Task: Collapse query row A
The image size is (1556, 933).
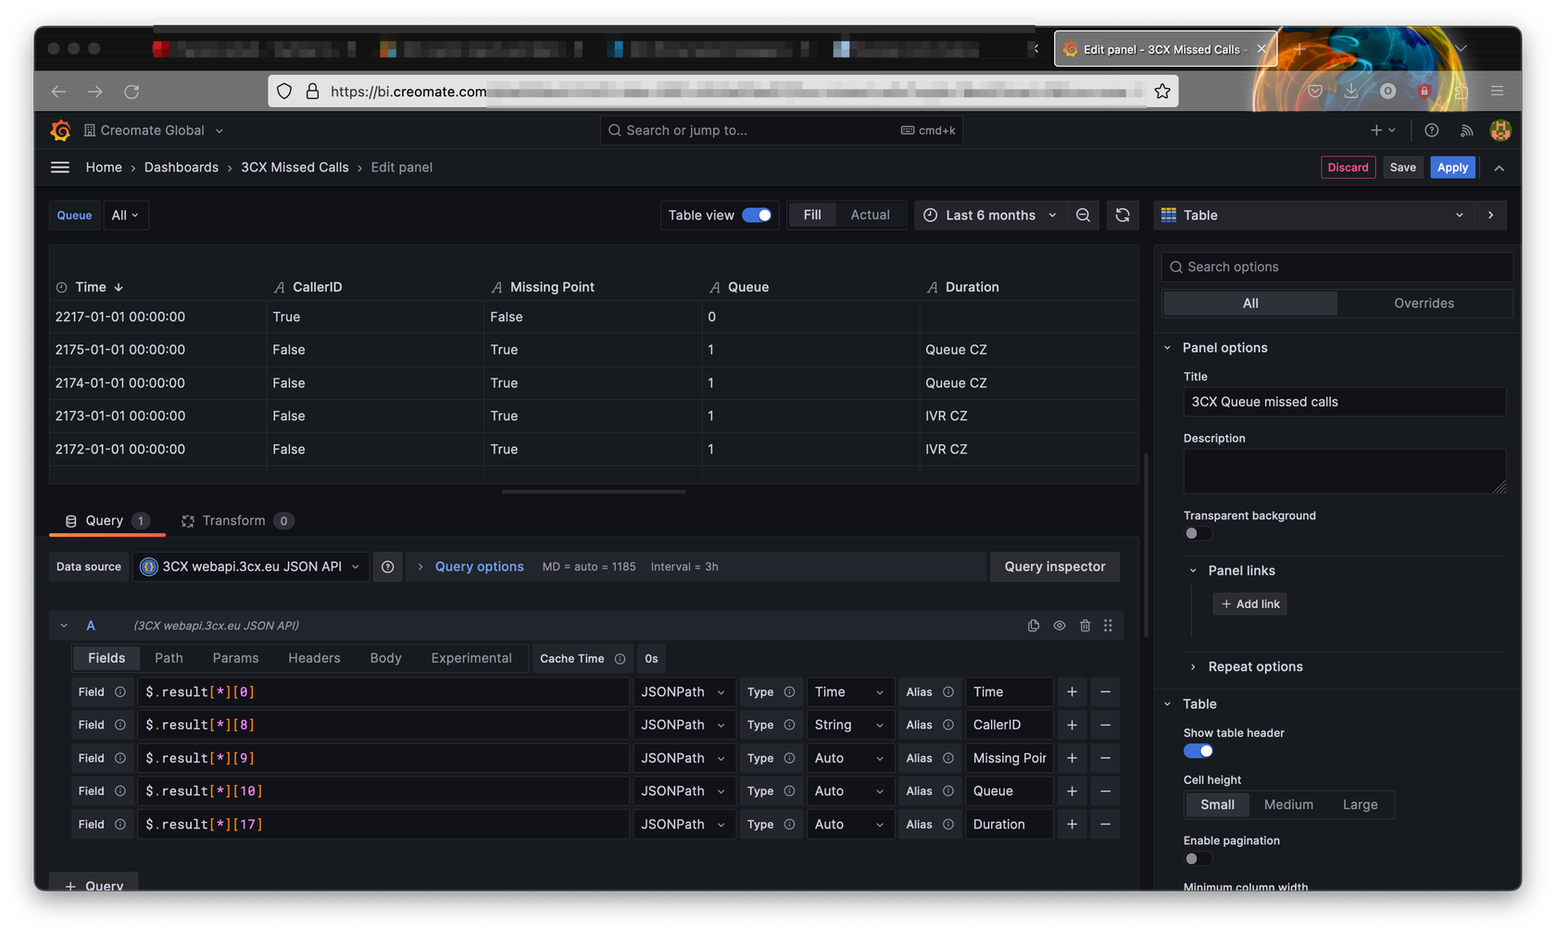Action: 63,626
